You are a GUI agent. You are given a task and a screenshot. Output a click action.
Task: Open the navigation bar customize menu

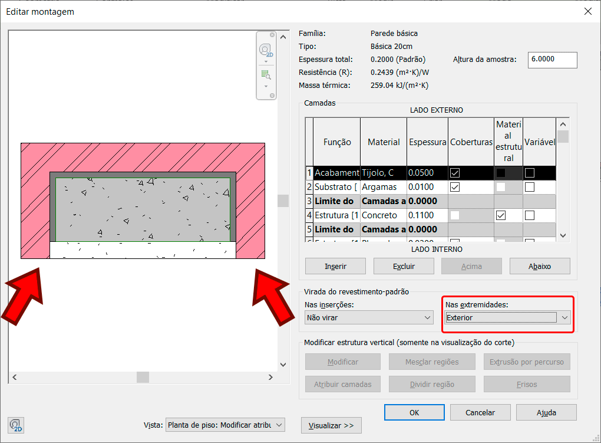tap(272, 95)
